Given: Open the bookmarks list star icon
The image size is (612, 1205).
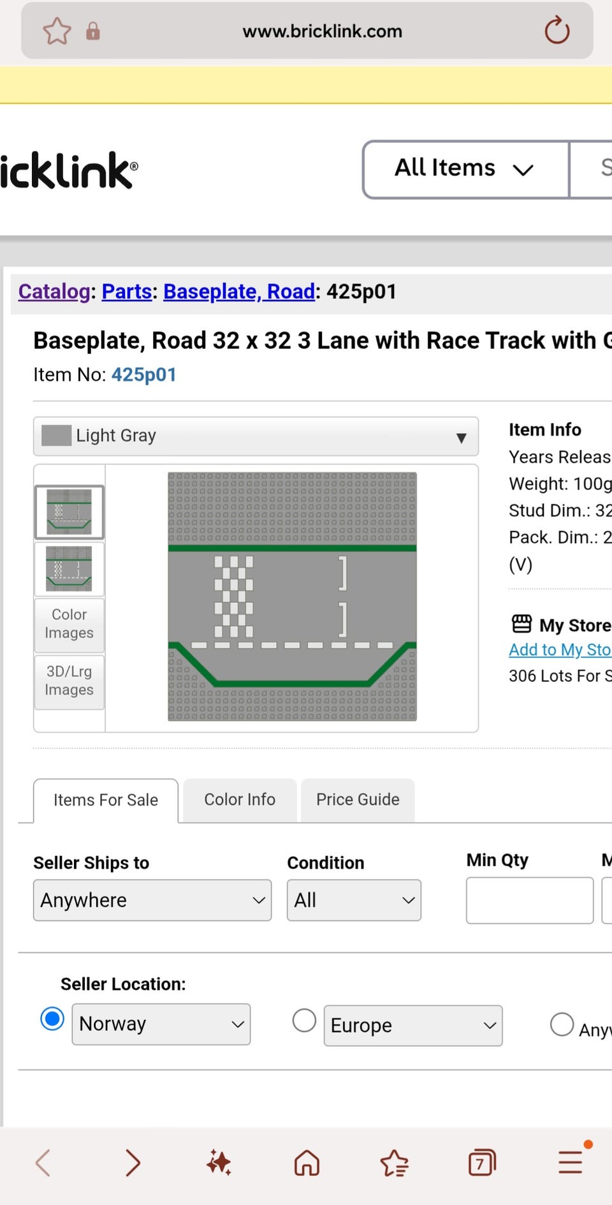Looking at the screenshot, I should pyautogui.click(x=394, y=1162).
